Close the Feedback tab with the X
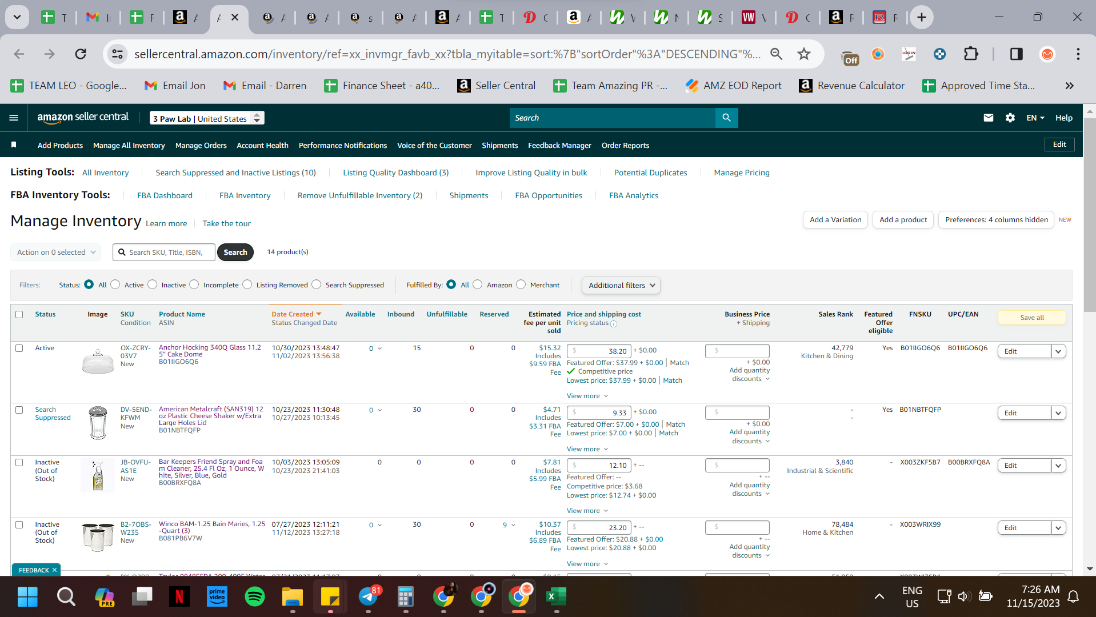Image resolution: width=1096 pixels, height=617 pixels. [54, 570]
